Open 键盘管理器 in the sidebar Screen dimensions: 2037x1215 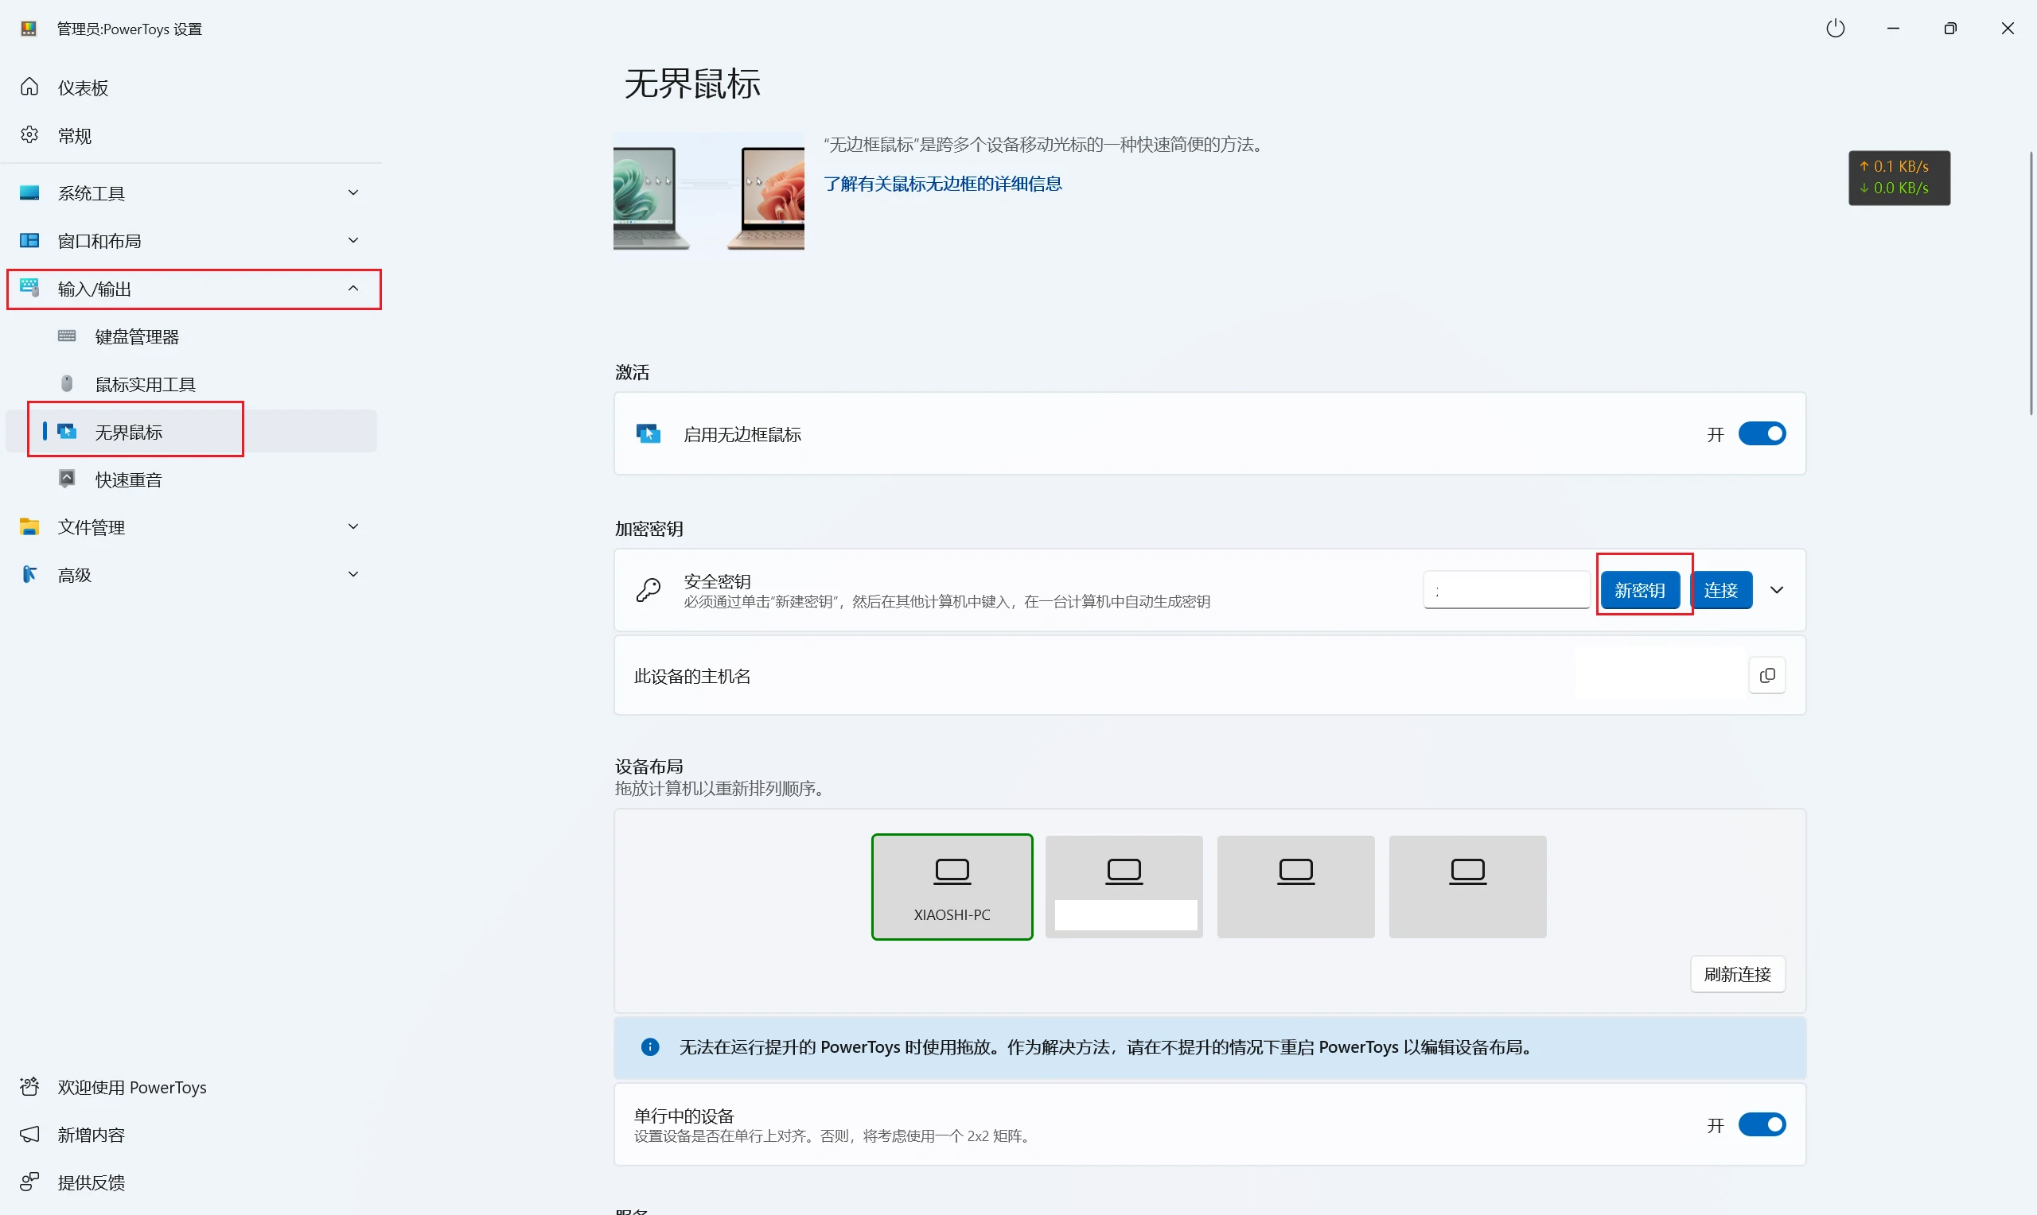(191, 336)
